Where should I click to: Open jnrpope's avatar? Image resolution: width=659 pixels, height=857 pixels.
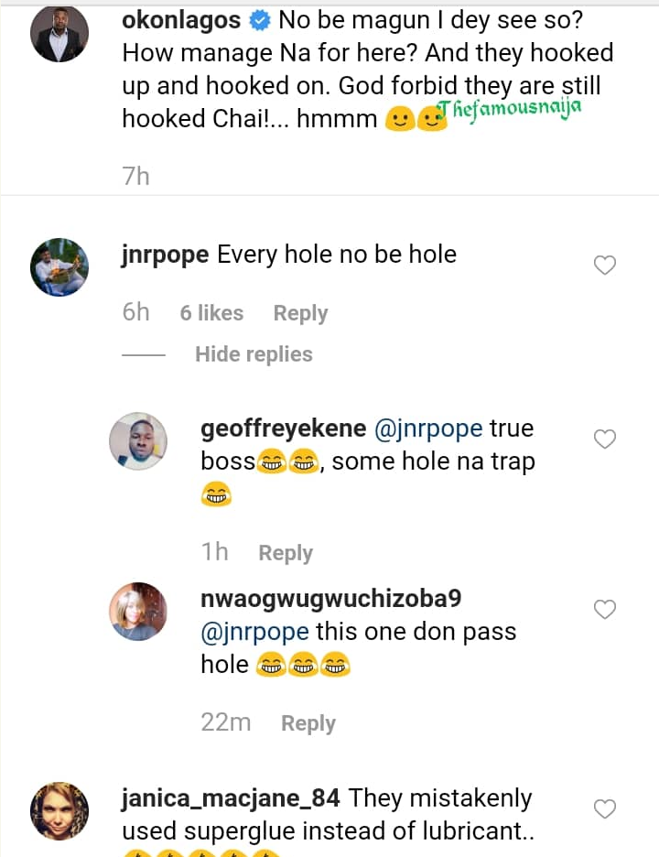pyautogui.click(x=59, y=267)
